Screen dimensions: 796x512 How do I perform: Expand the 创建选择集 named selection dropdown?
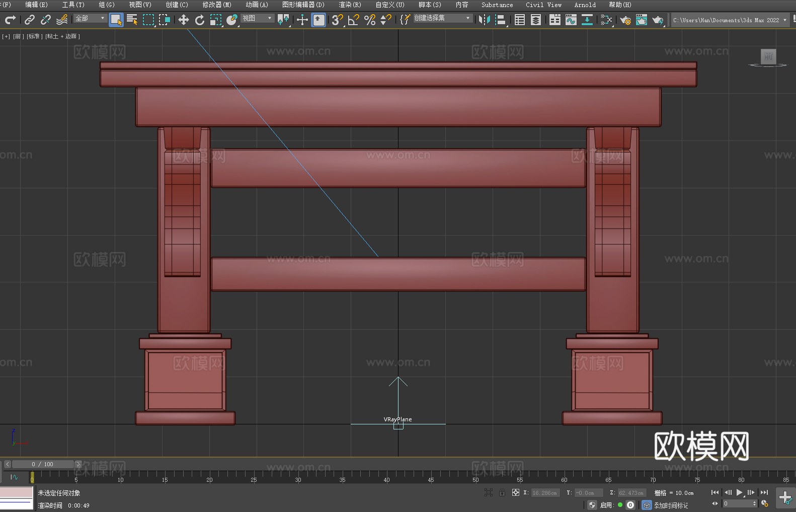click(x=442, y=18)
